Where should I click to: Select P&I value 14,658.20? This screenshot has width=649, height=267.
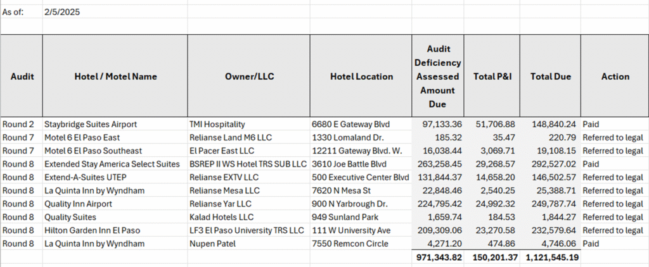pos(492,177)
